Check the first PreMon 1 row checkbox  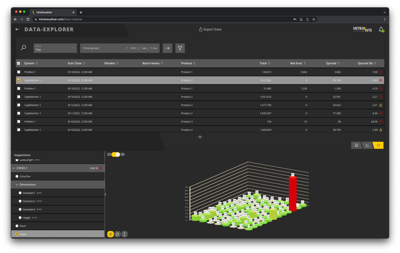[19, 72]
